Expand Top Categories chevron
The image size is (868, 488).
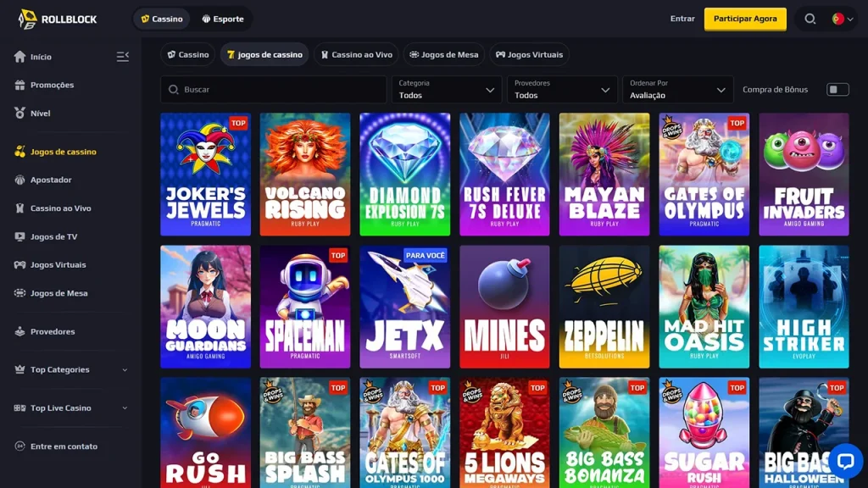pyautogui.click(x=125, y=369)
